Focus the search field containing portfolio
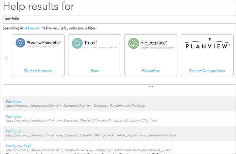 point(119,19)
